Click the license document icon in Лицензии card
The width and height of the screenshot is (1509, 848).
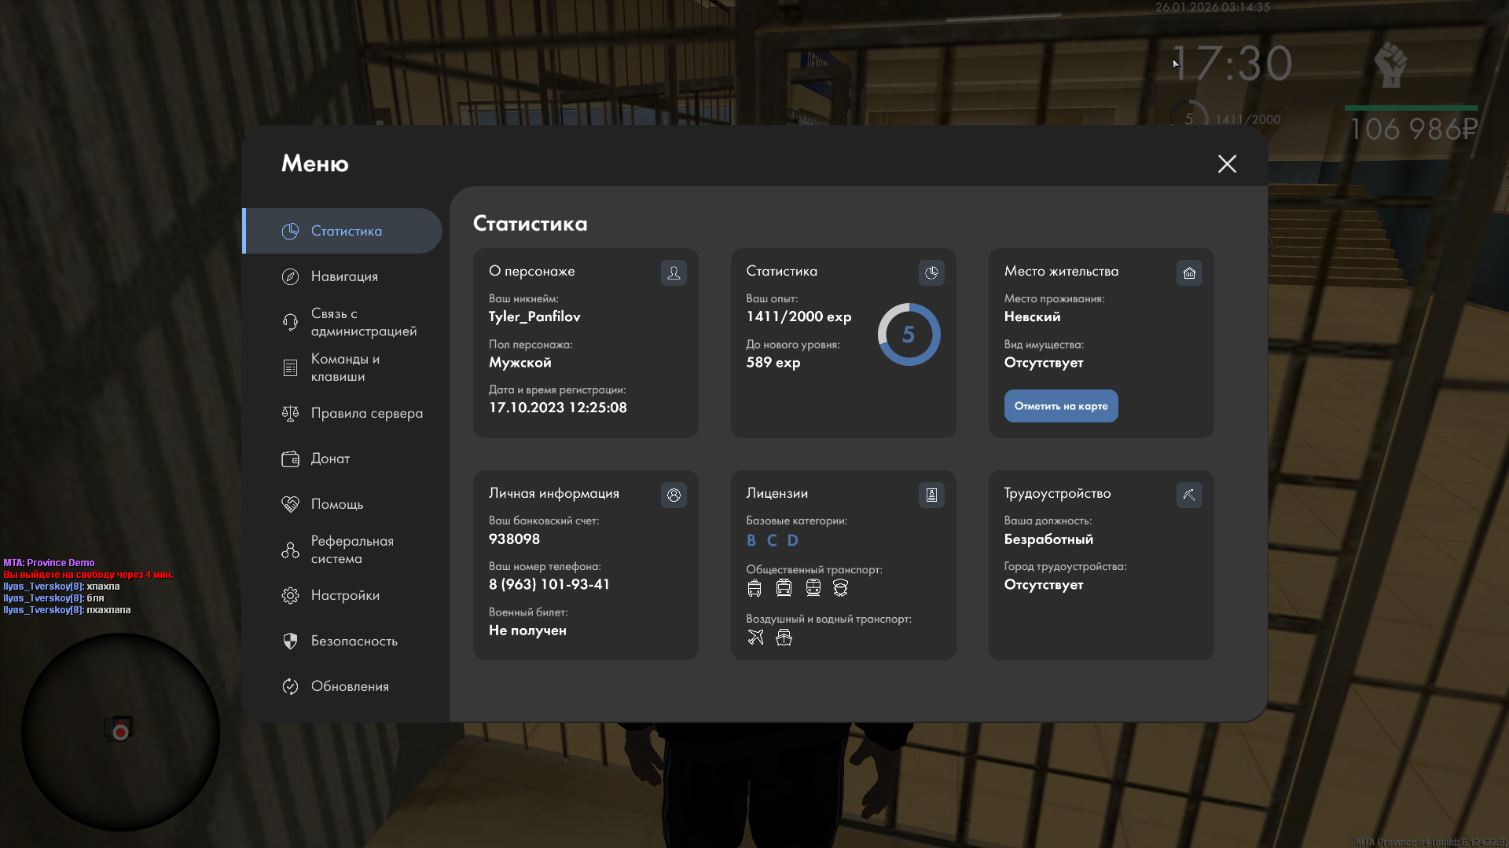tap(931, 495)
